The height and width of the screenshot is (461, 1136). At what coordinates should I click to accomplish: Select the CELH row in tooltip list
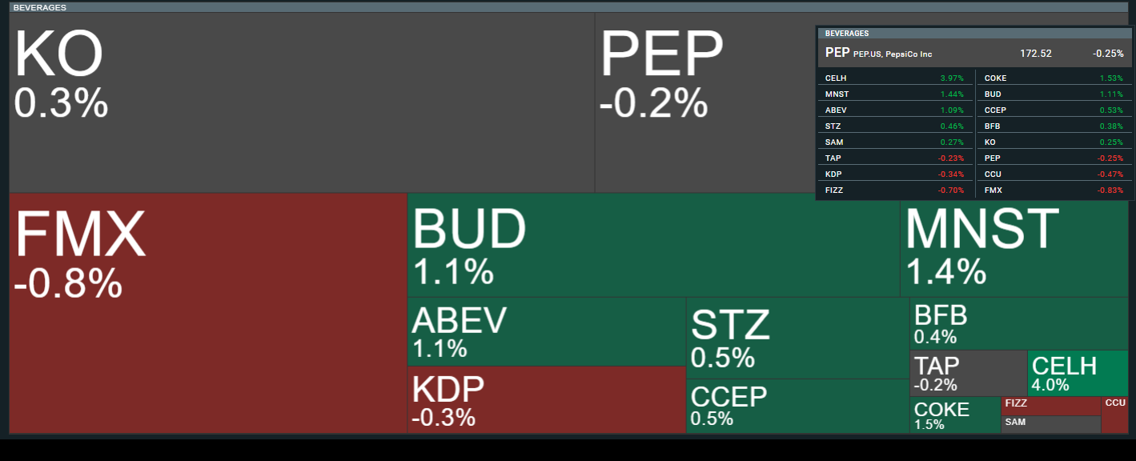[897, 78]
